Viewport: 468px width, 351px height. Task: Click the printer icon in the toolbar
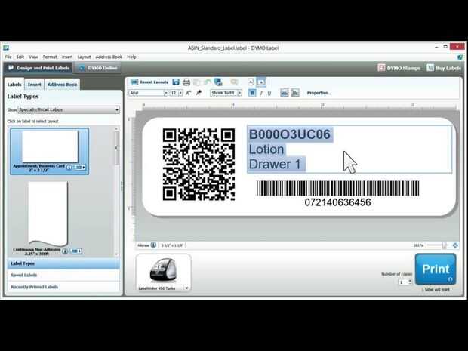(186, 82)
